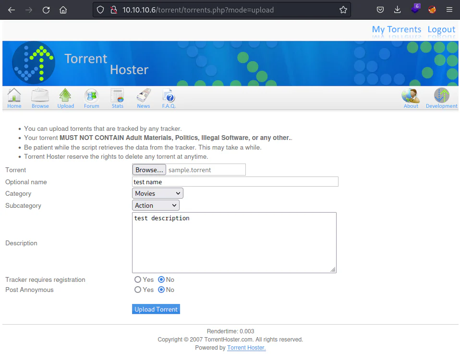Viewport: 460px width, 354px height.
Task: Click the Browse nav label
Action: [40, 106]
